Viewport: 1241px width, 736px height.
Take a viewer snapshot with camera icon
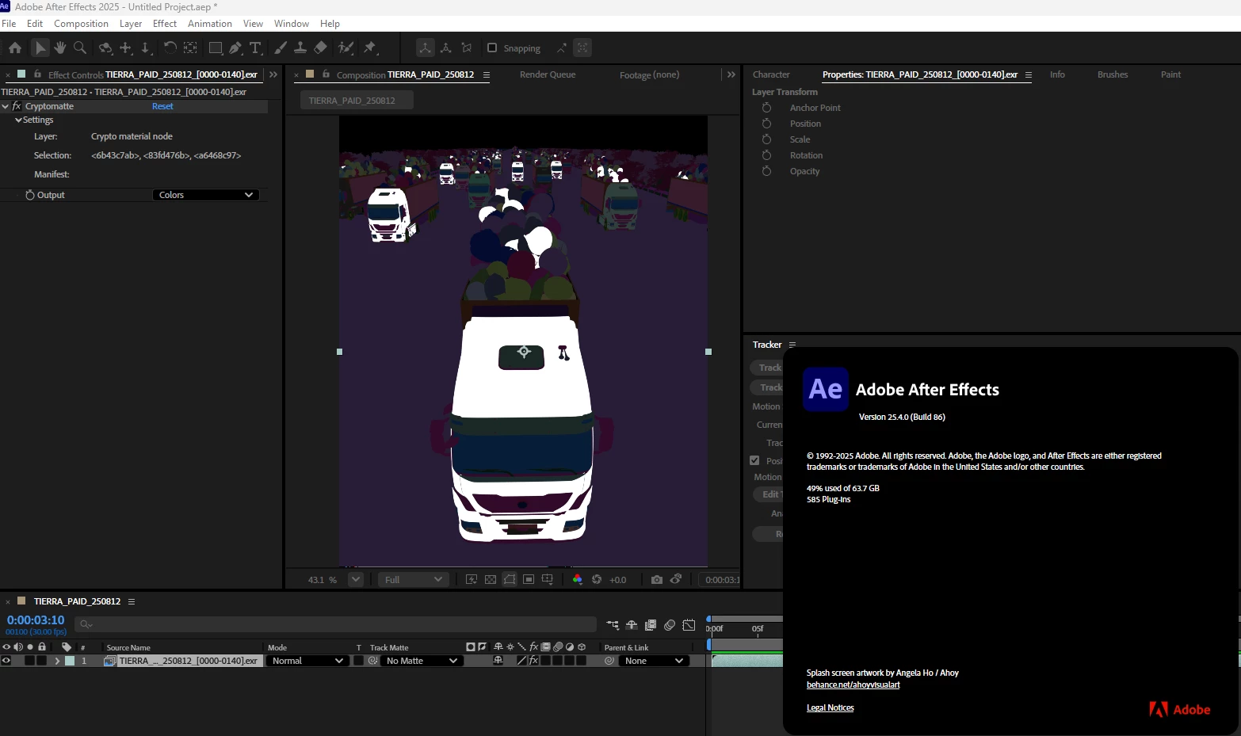pyautogui.click(x=657, y=580)
